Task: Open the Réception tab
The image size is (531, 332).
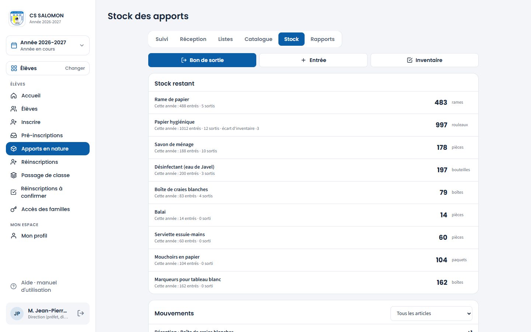Action: click(193, 39)
